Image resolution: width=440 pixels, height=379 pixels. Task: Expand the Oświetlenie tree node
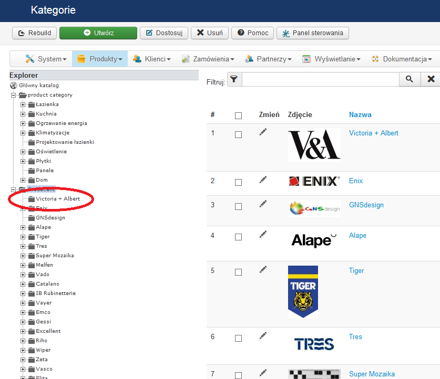pyautogui.click(x=23, y=152)
